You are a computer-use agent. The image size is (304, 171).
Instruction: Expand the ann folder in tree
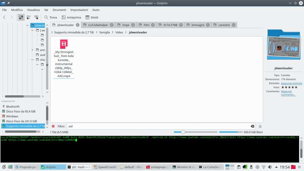point(32,50)
